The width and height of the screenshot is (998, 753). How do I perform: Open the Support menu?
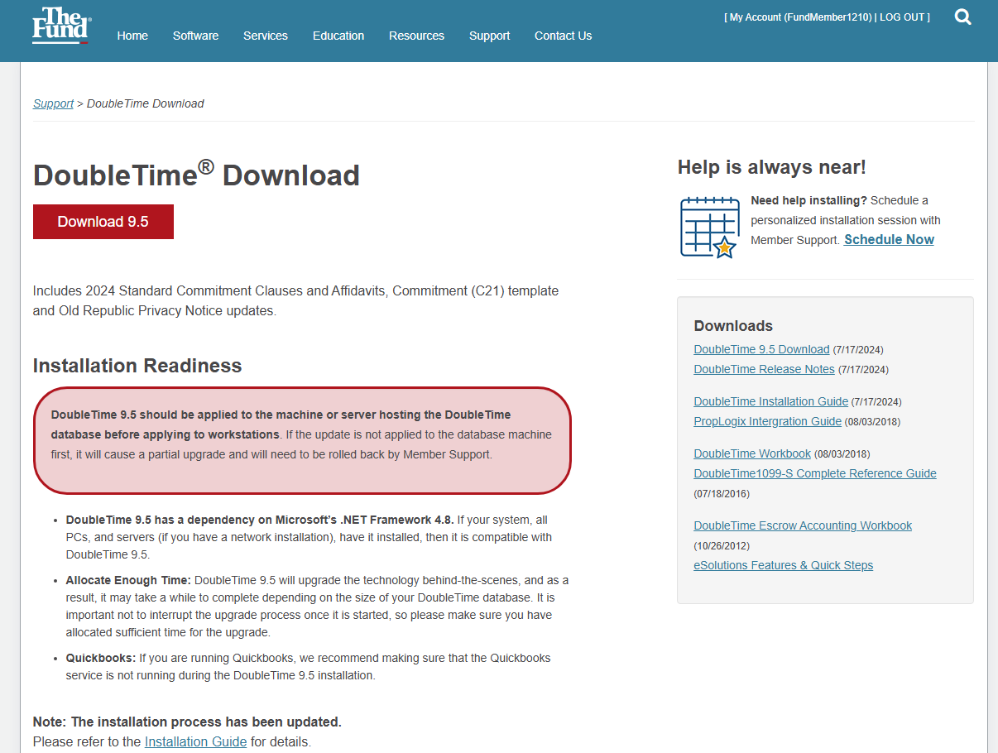point(489,36)
